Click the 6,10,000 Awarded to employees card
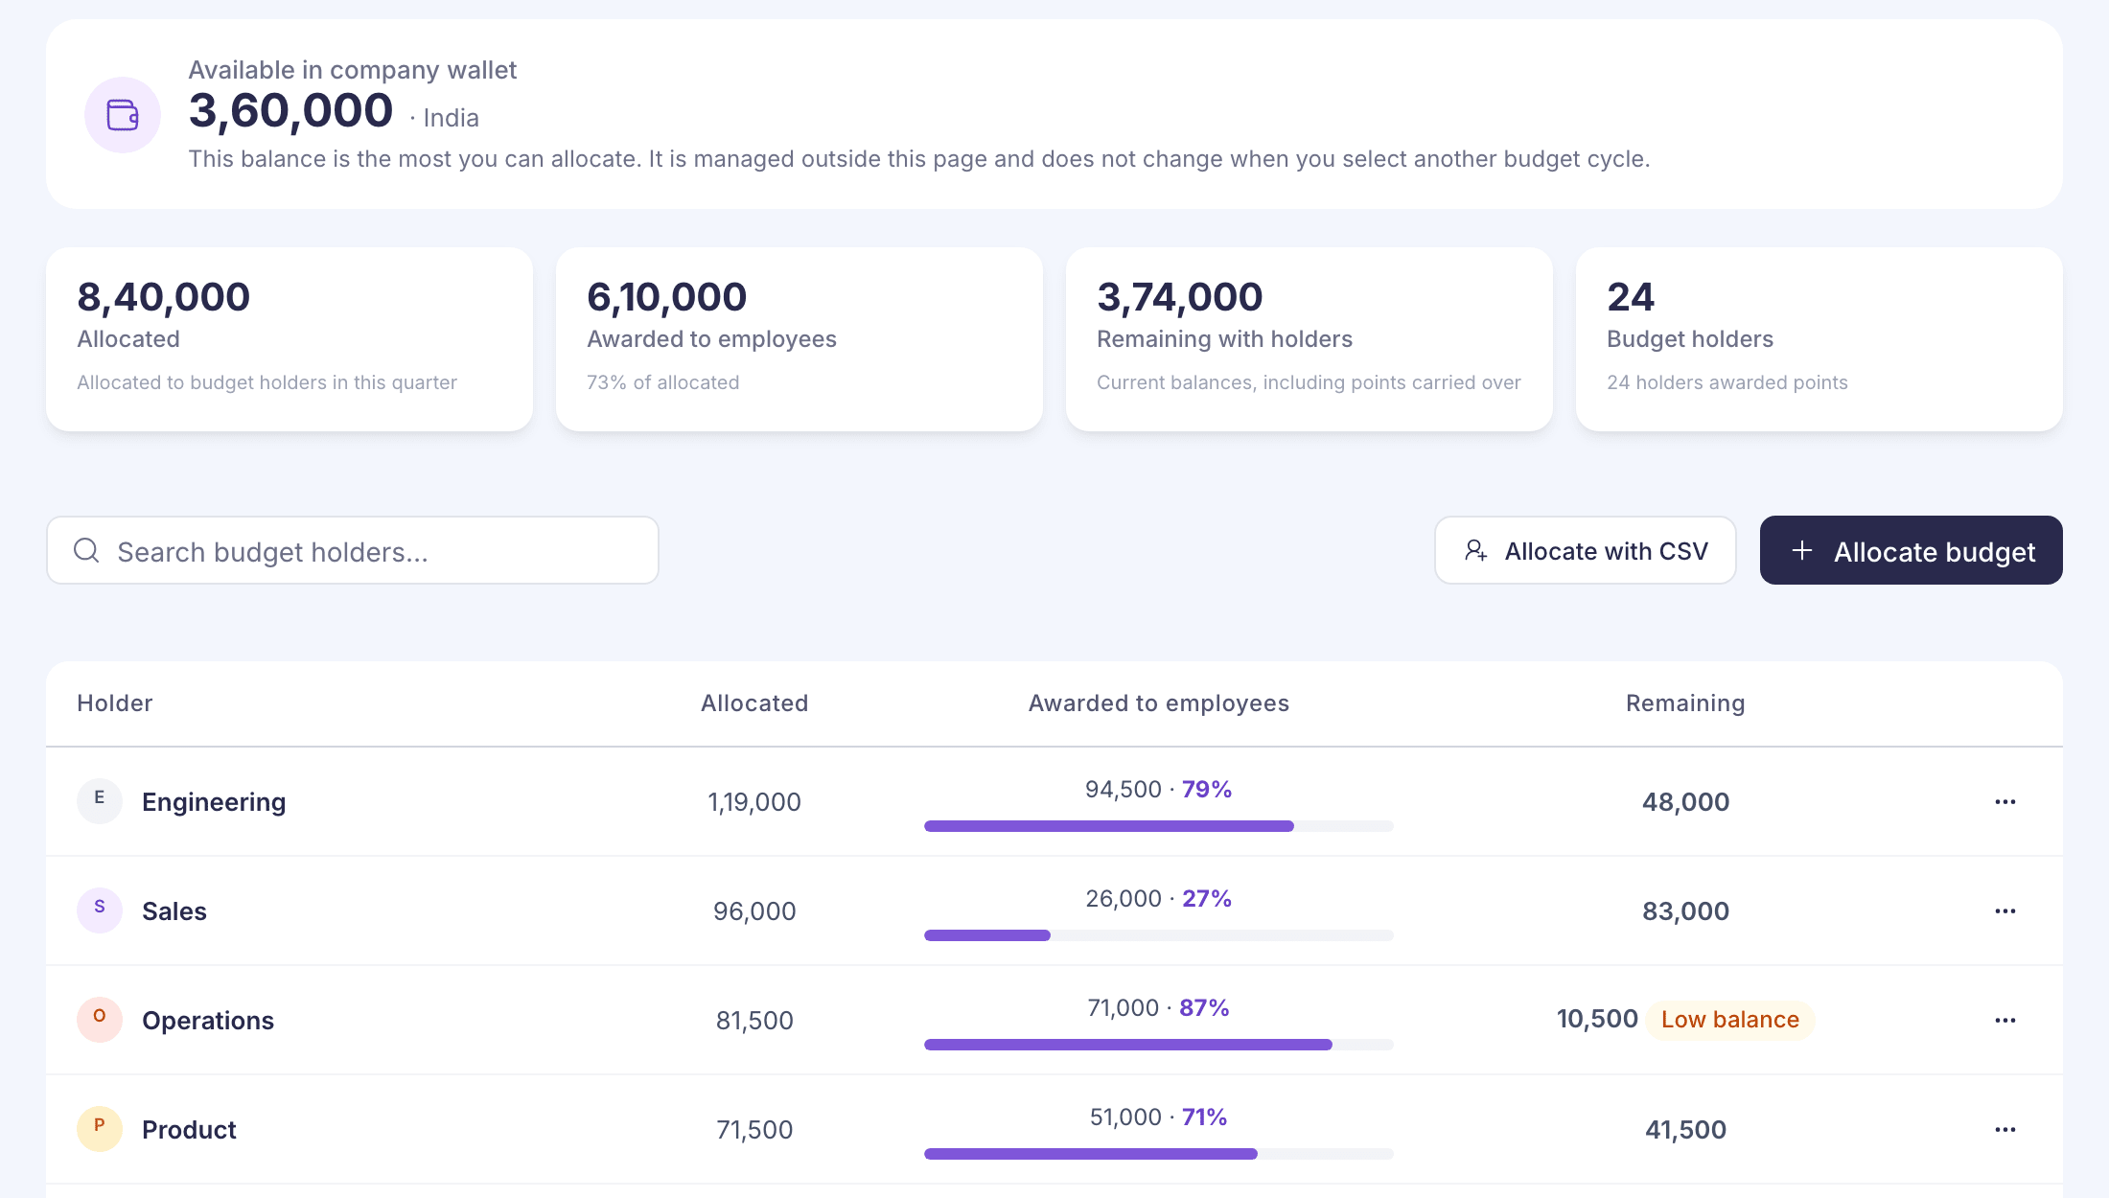This screenshot has height=1198, width=2109. pos(800,339)
